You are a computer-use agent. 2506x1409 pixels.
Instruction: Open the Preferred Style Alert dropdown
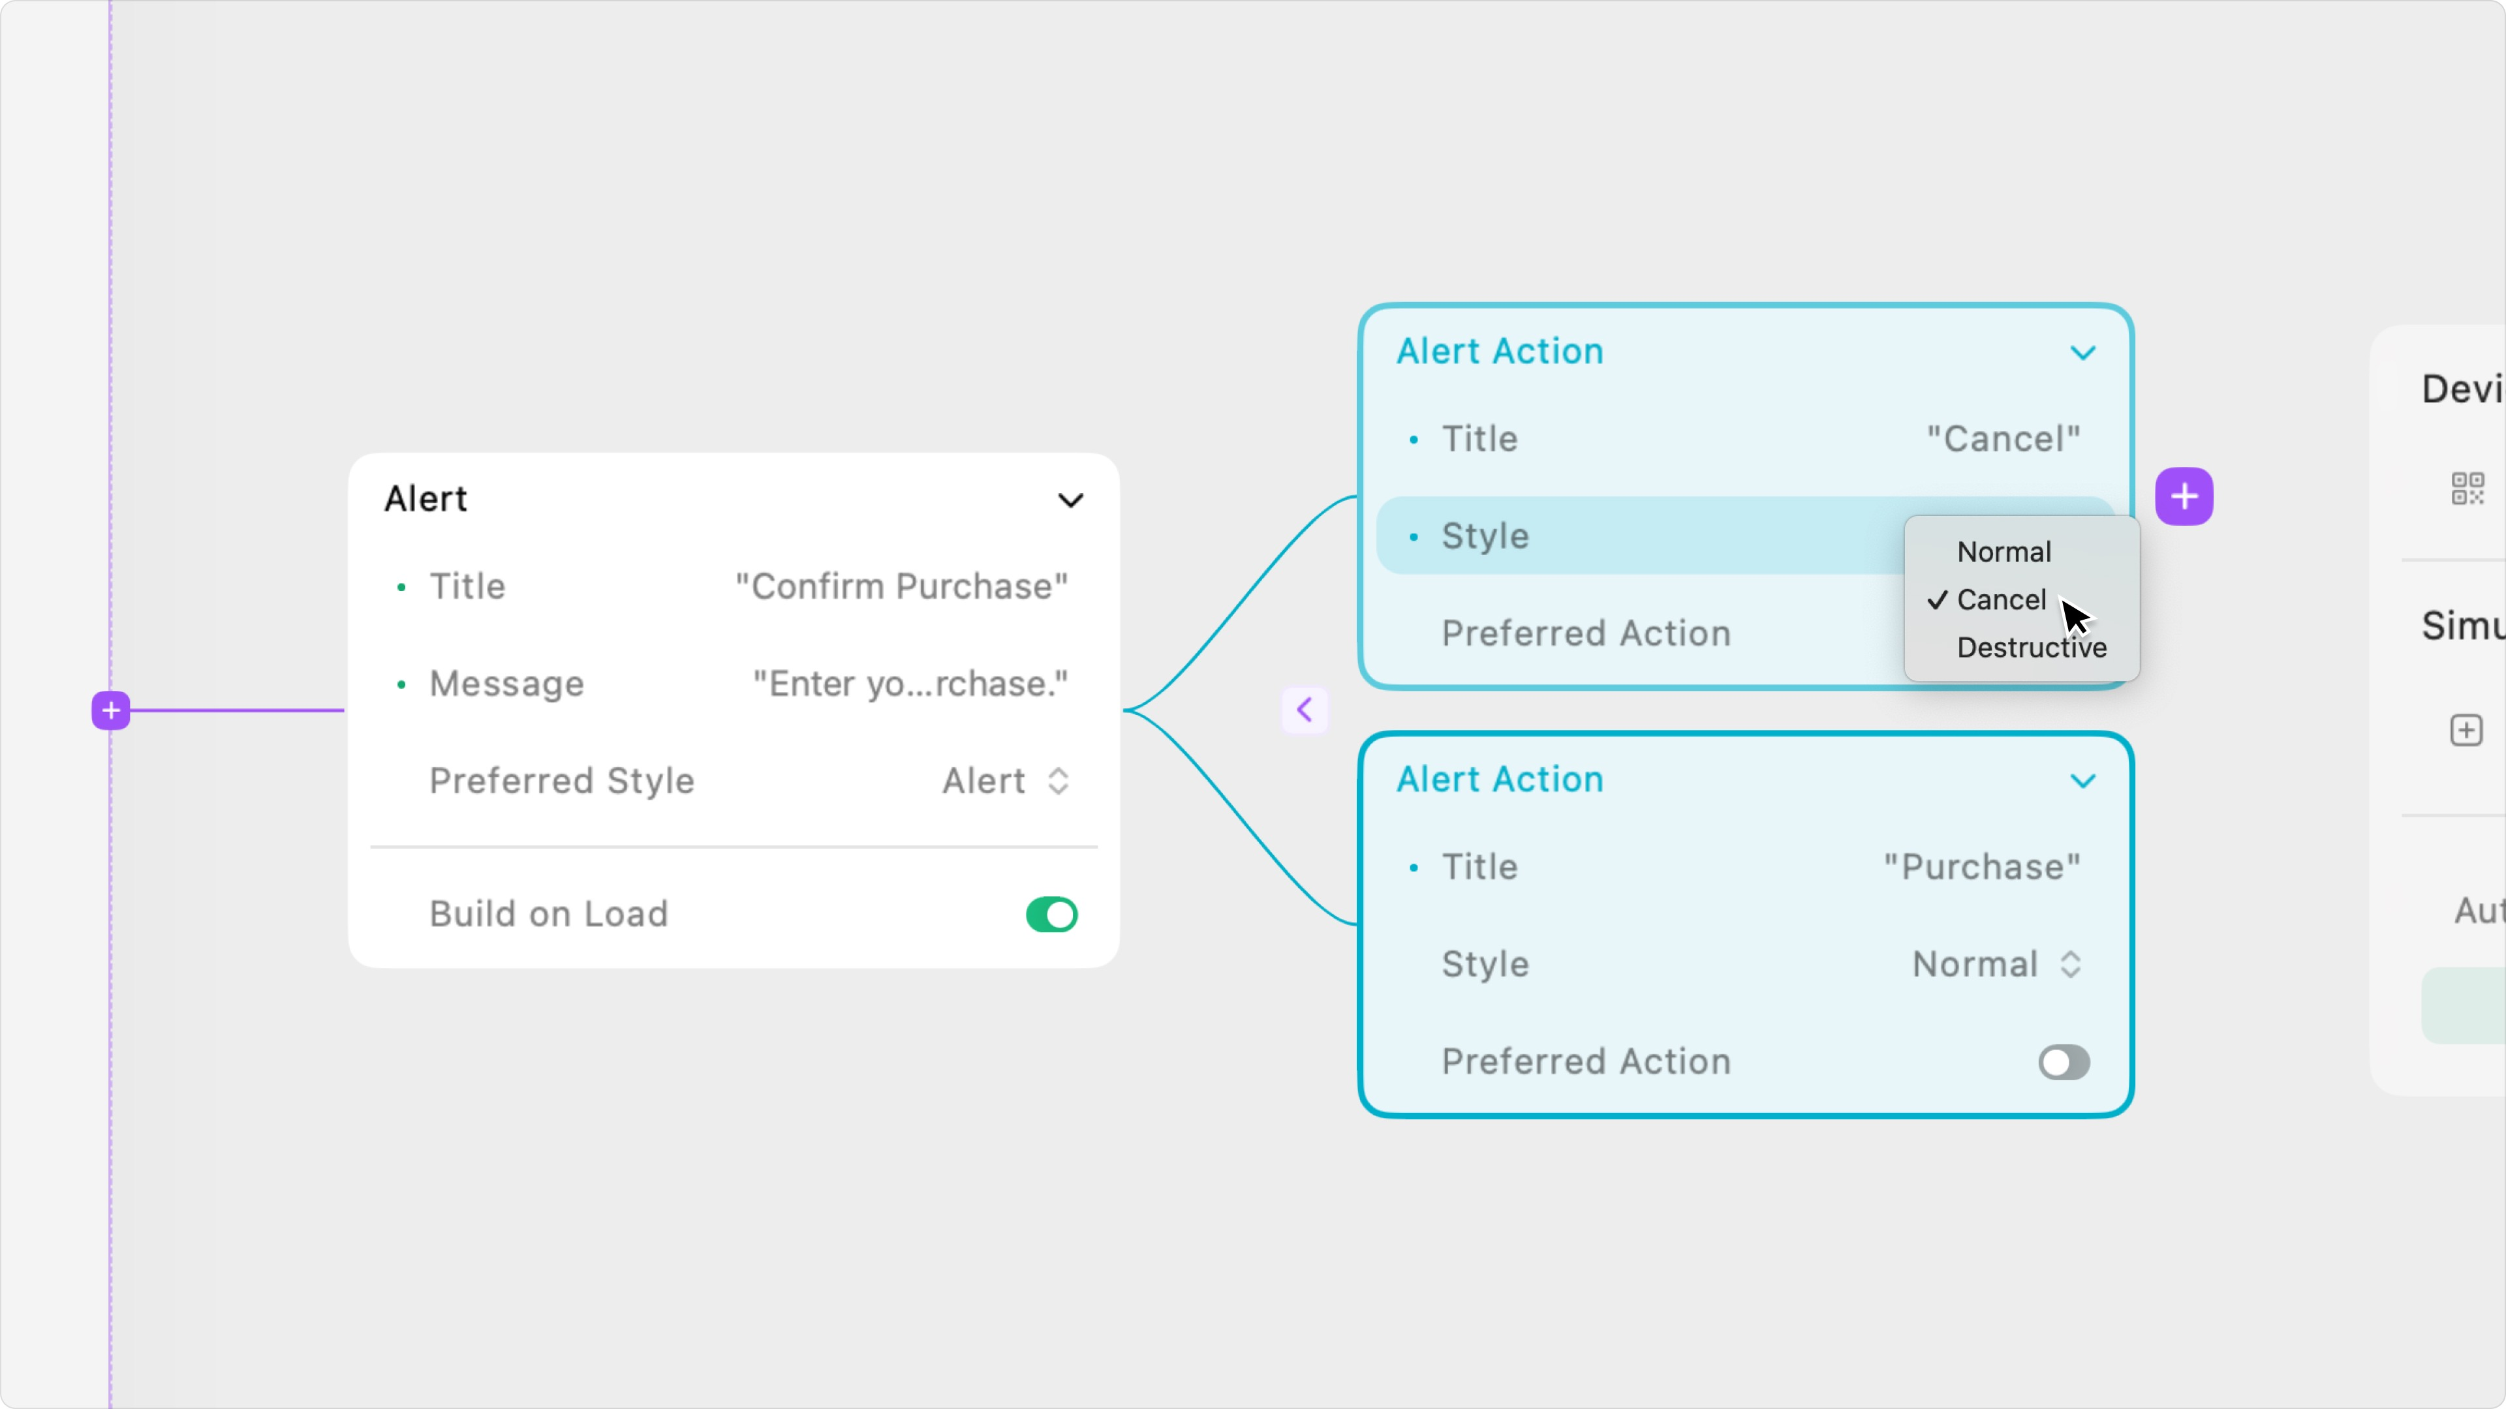[1006, 781]
